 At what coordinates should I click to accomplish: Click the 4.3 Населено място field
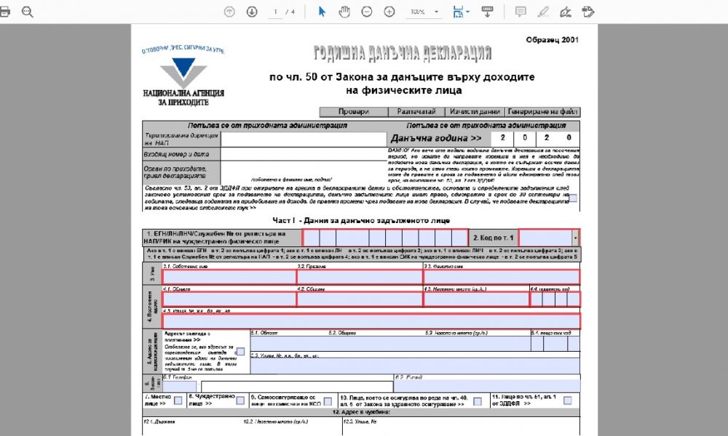476,299
